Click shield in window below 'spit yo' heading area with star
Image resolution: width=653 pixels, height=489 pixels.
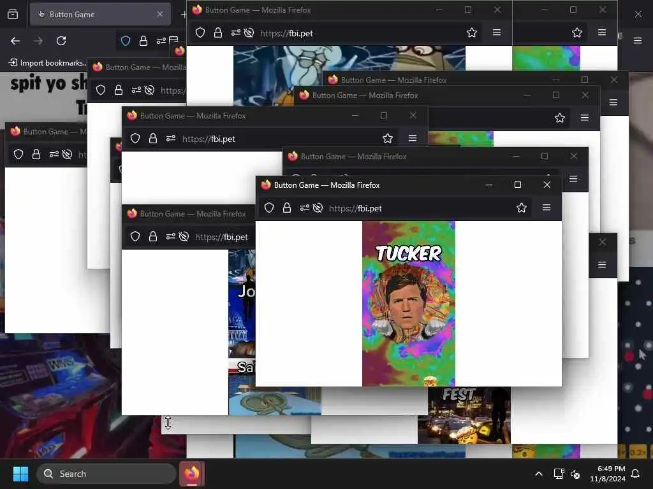[x=135, y=138]
